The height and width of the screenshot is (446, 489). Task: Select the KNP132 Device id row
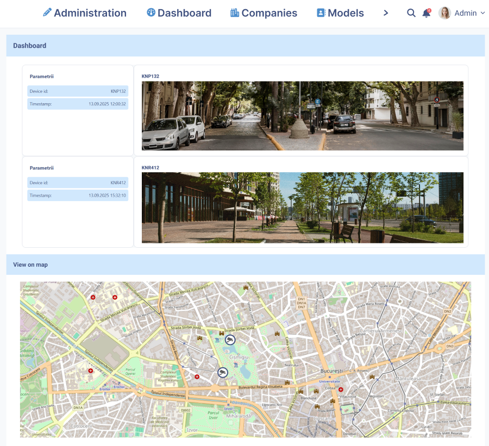tap(78, 91)
